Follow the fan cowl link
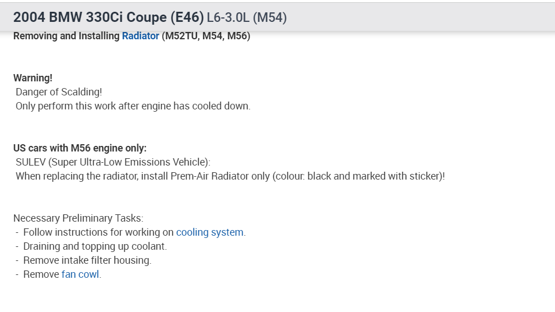Image resolution: width=555 pixels, height=312 pixels. [80, 274]
